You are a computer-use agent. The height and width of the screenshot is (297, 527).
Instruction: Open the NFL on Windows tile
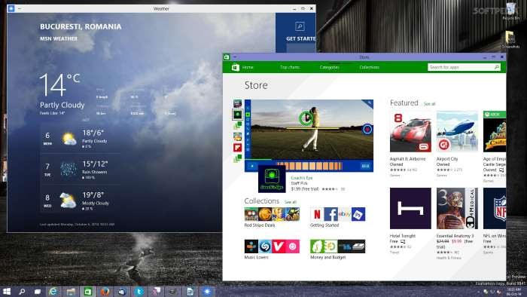495,209
